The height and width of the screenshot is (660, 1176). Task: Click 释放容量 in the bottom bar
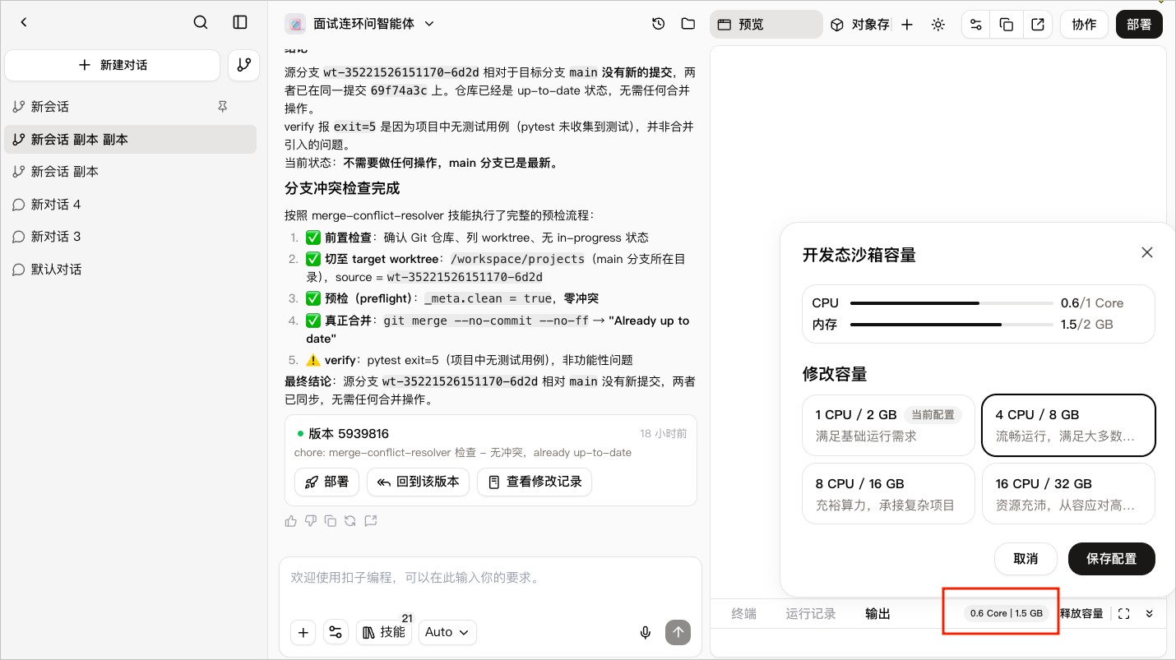tap(1081, 613)
